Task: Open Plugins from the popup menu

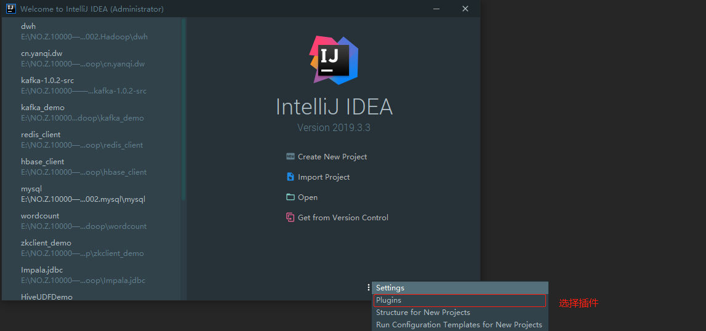Action: (x=460, y=300)
